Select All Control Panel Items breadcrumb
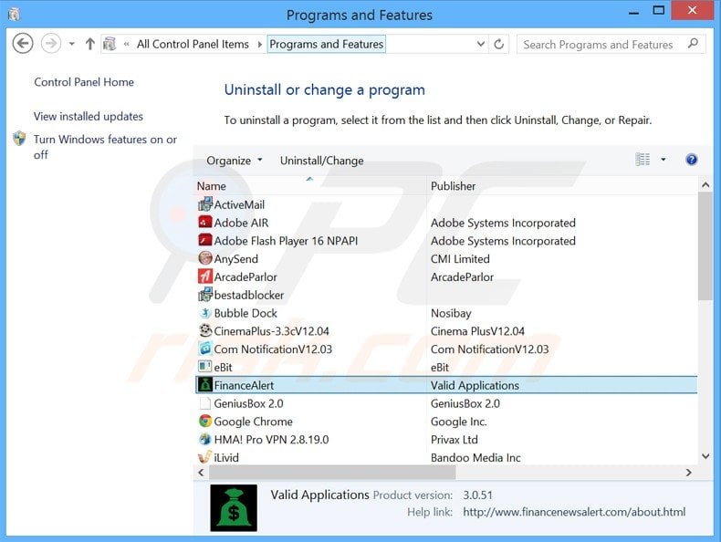Image resolution: width=721 pixels, height=542 pixels. click(x=193, y=44)
